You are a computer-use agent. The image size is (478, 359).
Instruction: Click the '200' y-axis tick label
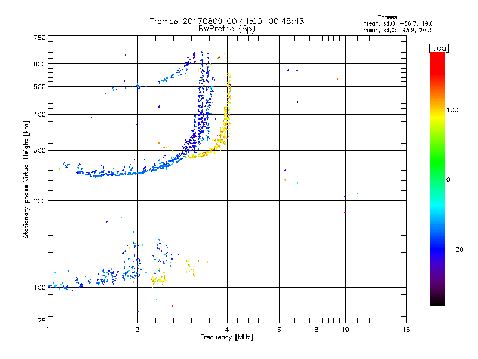(39, 201)
